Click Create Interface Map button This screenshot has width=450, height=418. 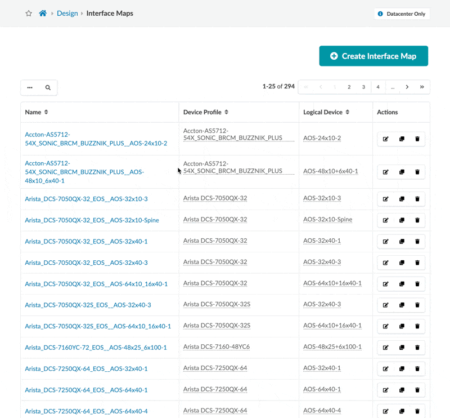coord(373,56)
